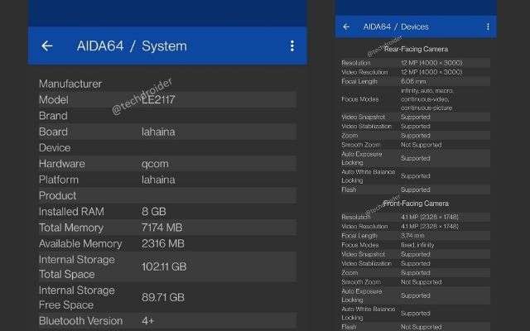Image resolution: width=530 pixels, height=331 pixels.
Task: Click rear camera Video Stabilization 'Supported'
Action: [416, 126]
